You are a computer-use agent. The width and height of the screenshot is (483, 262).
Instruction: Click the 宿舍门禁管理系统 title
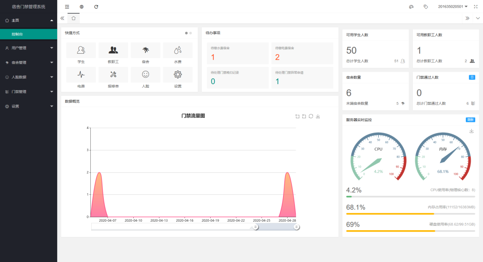(29, 6)
